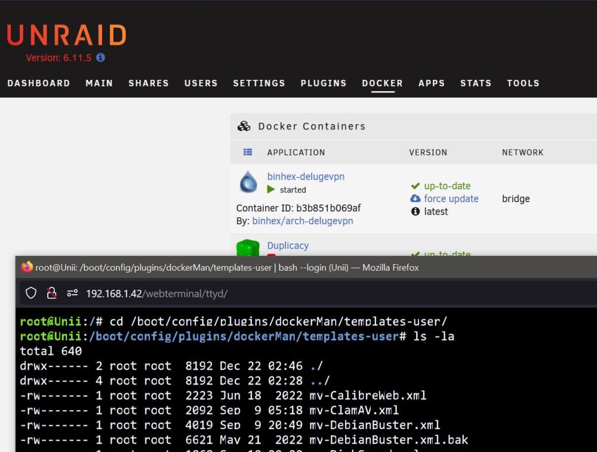The image size is (597, 452).
Task: Select my-ClamAV.xml in the terminal listing
Action: (354, 410)
